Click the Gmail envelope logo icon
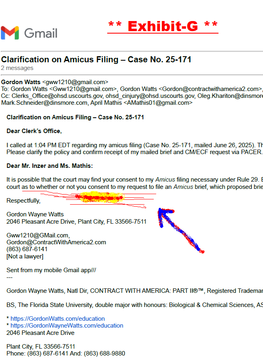This screenshot has height=364, width=263. 10,33
